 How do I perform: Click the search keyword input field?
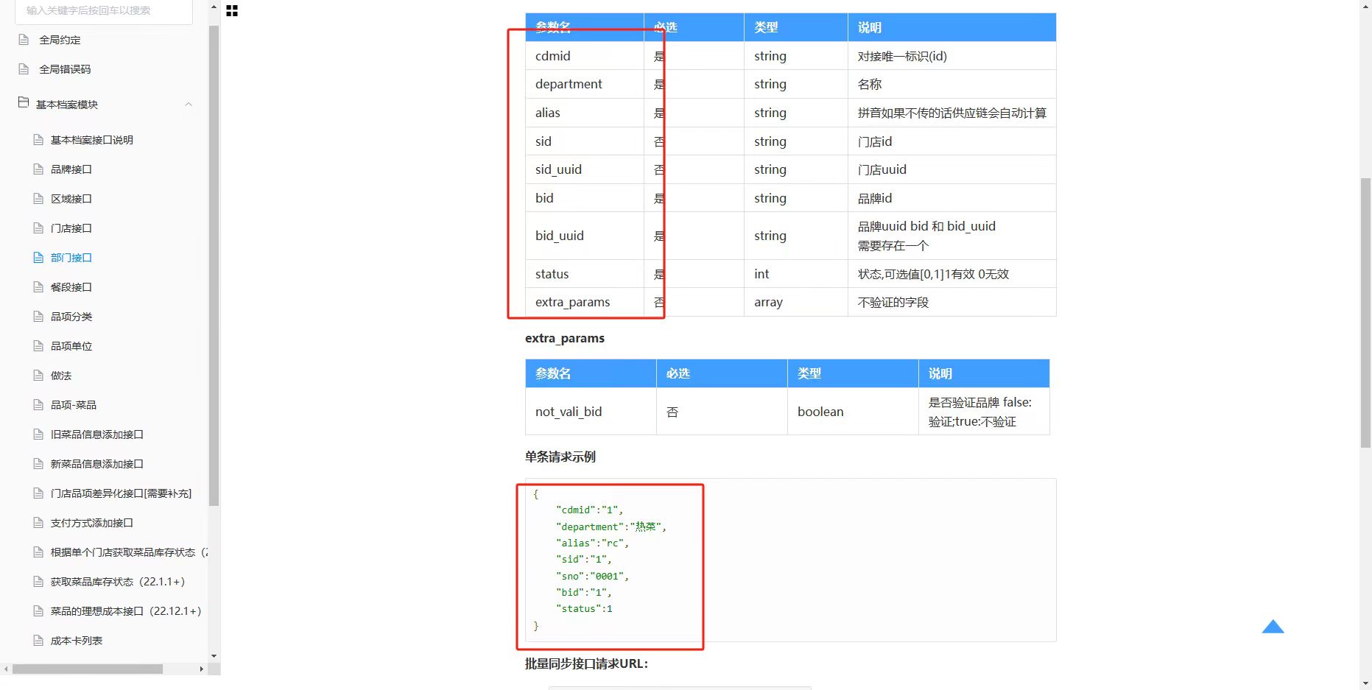(103, 10)
